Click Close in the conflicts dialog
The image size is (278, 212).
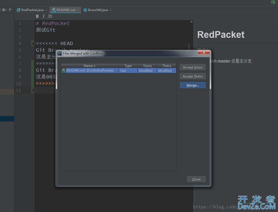click(196, 179)
